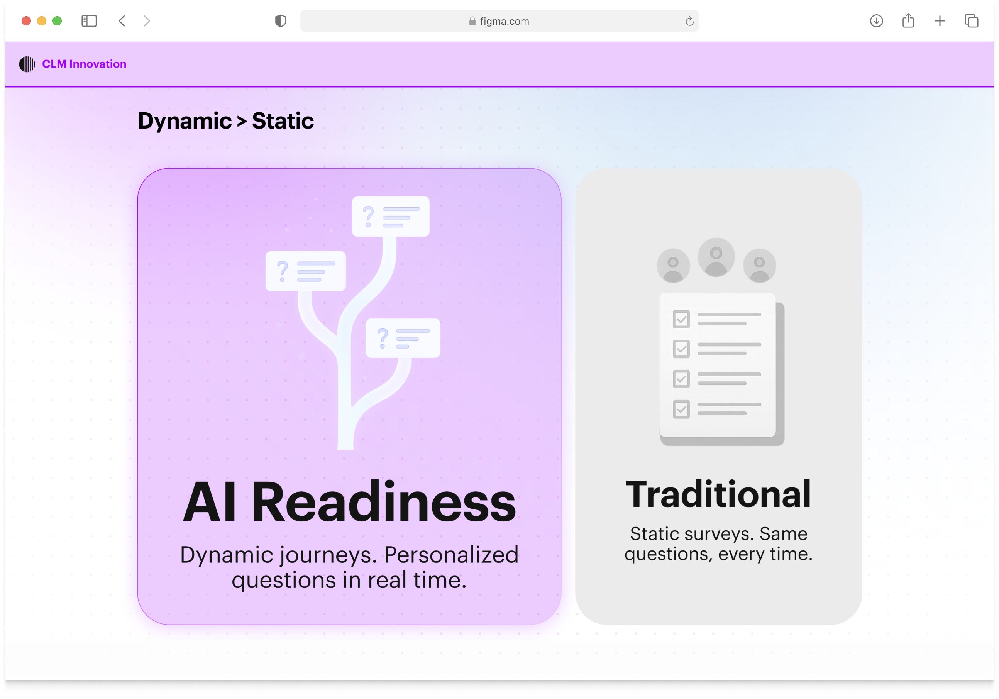The width and height of the screenshot is (999, 699).
Task: Check the first checkbox on the Traditional survey
Action: point(681,319)
